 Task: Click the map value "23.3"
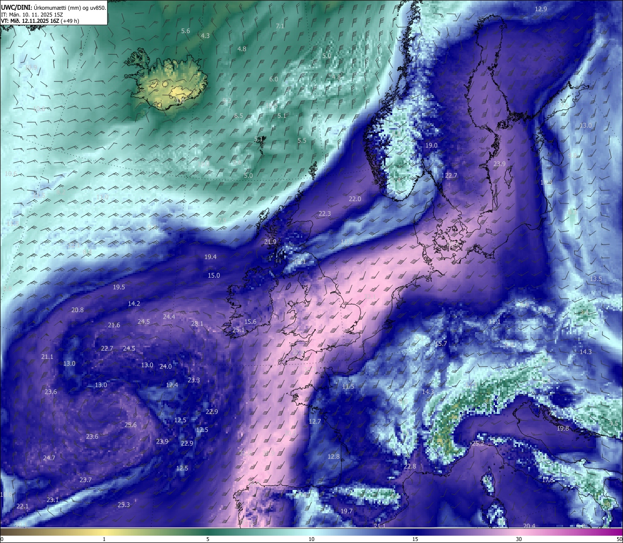tap(194, 380)
